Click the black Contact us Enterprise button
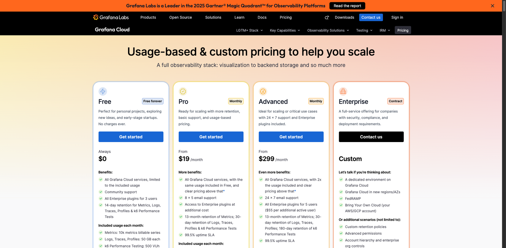 [371, 137]
